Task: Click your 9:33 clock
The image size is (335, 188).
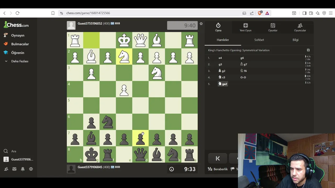Action: tap(182, 169)
